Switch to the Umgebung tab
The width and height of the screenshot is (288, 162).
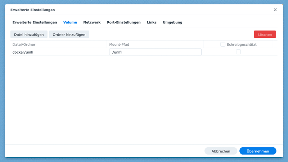[x=172, y=22]
